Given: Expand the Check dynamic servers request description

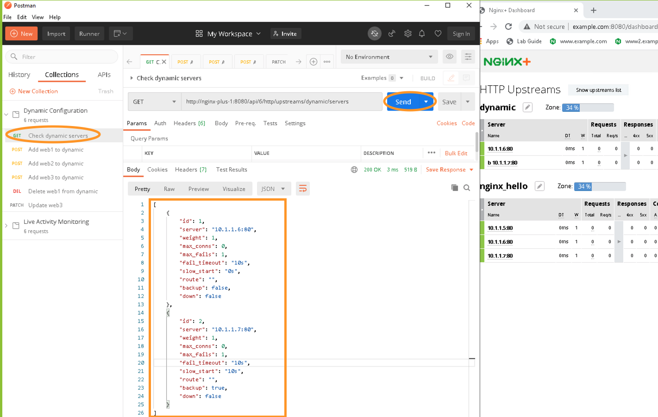Looking at the screenshot, I should [132, 78].
